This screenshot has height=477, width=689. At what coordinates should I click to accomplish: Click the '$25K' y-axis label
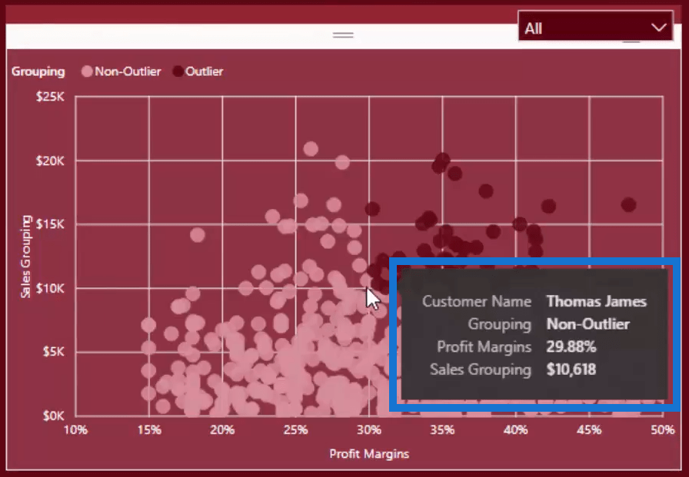pos(50,97)
